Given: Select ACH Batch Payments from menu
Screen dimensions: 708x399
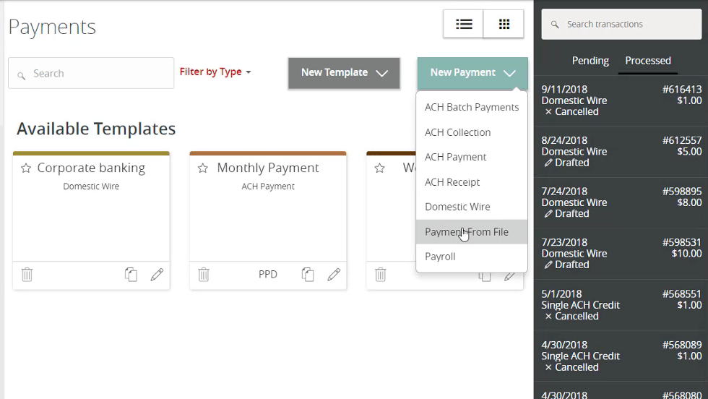Looking at the screenshot, I should (472, 107).
